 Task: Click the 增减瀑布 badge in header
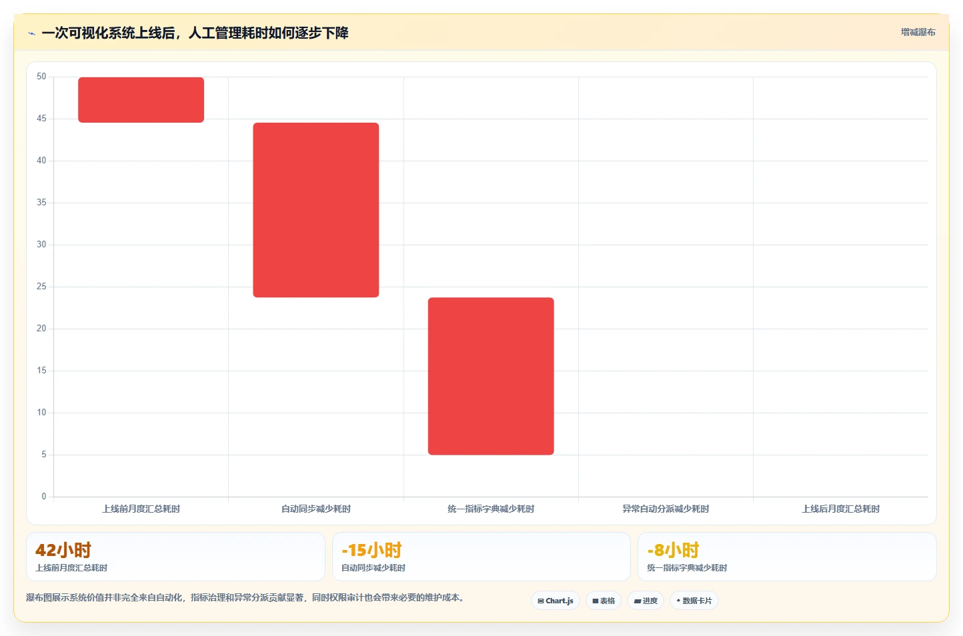[918, 32]
